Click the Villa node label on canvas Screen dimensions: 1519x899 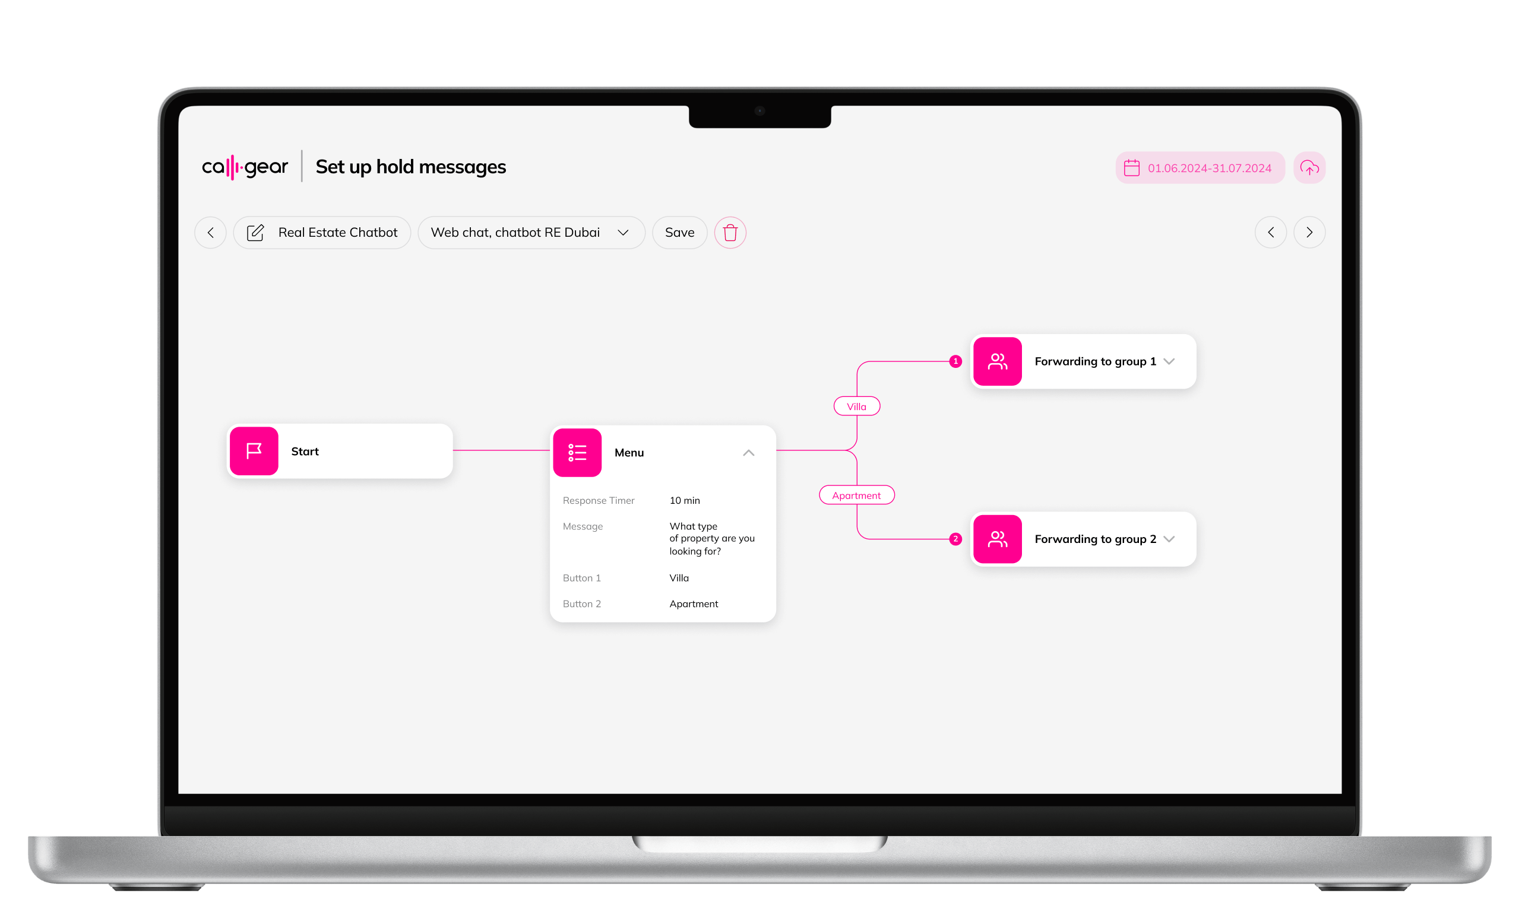pyautogui.click(x=856, y=406)
